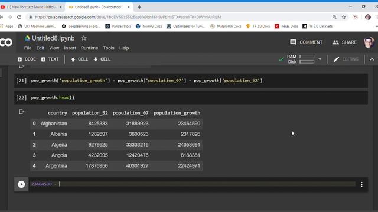This screenshot has width=378, height=212.
Task: Open the RAM/Disk dropdown arrow
Action: click(x=320, y=59)
